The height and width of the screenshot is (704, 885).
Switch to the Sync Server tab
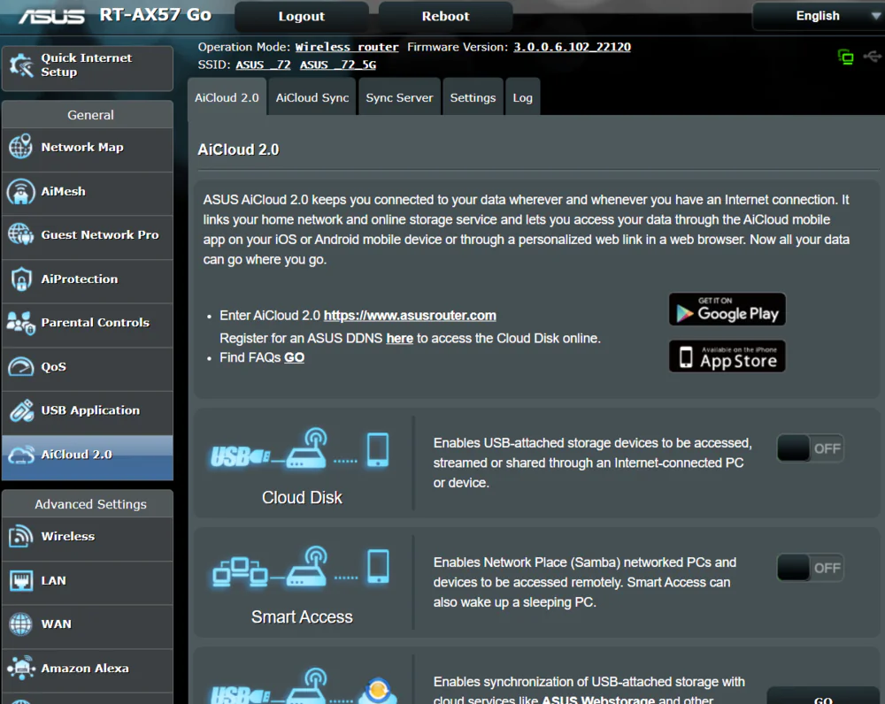click(399, 97)
